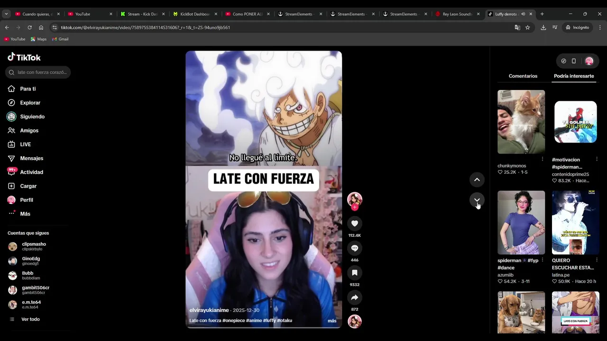The image size is (607, 341).
Task: Open Actividad notifications
Action: coord(26,172)
